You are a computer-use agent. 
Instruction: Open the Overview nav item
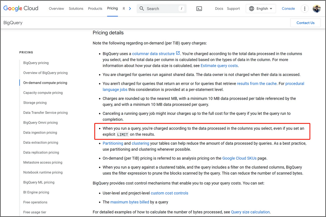[x=56, y=9]
